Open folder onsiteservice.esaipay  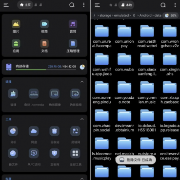point(170,149)
